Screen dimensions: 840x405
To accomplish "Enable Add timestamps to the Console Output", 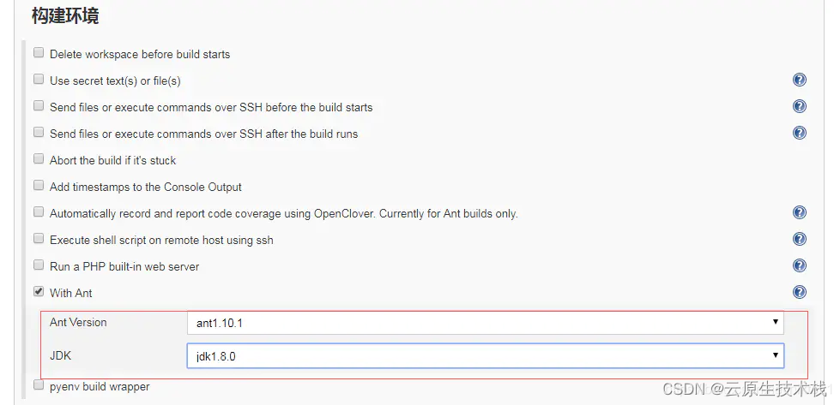I will 39,186.
